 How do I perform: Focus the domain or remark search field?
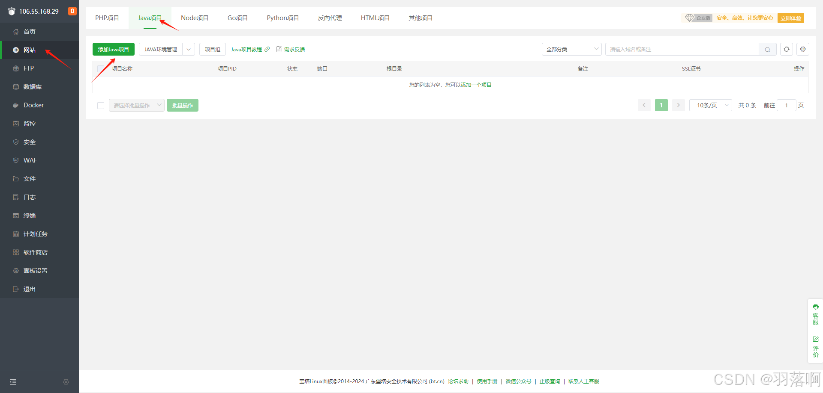(682, 49)
